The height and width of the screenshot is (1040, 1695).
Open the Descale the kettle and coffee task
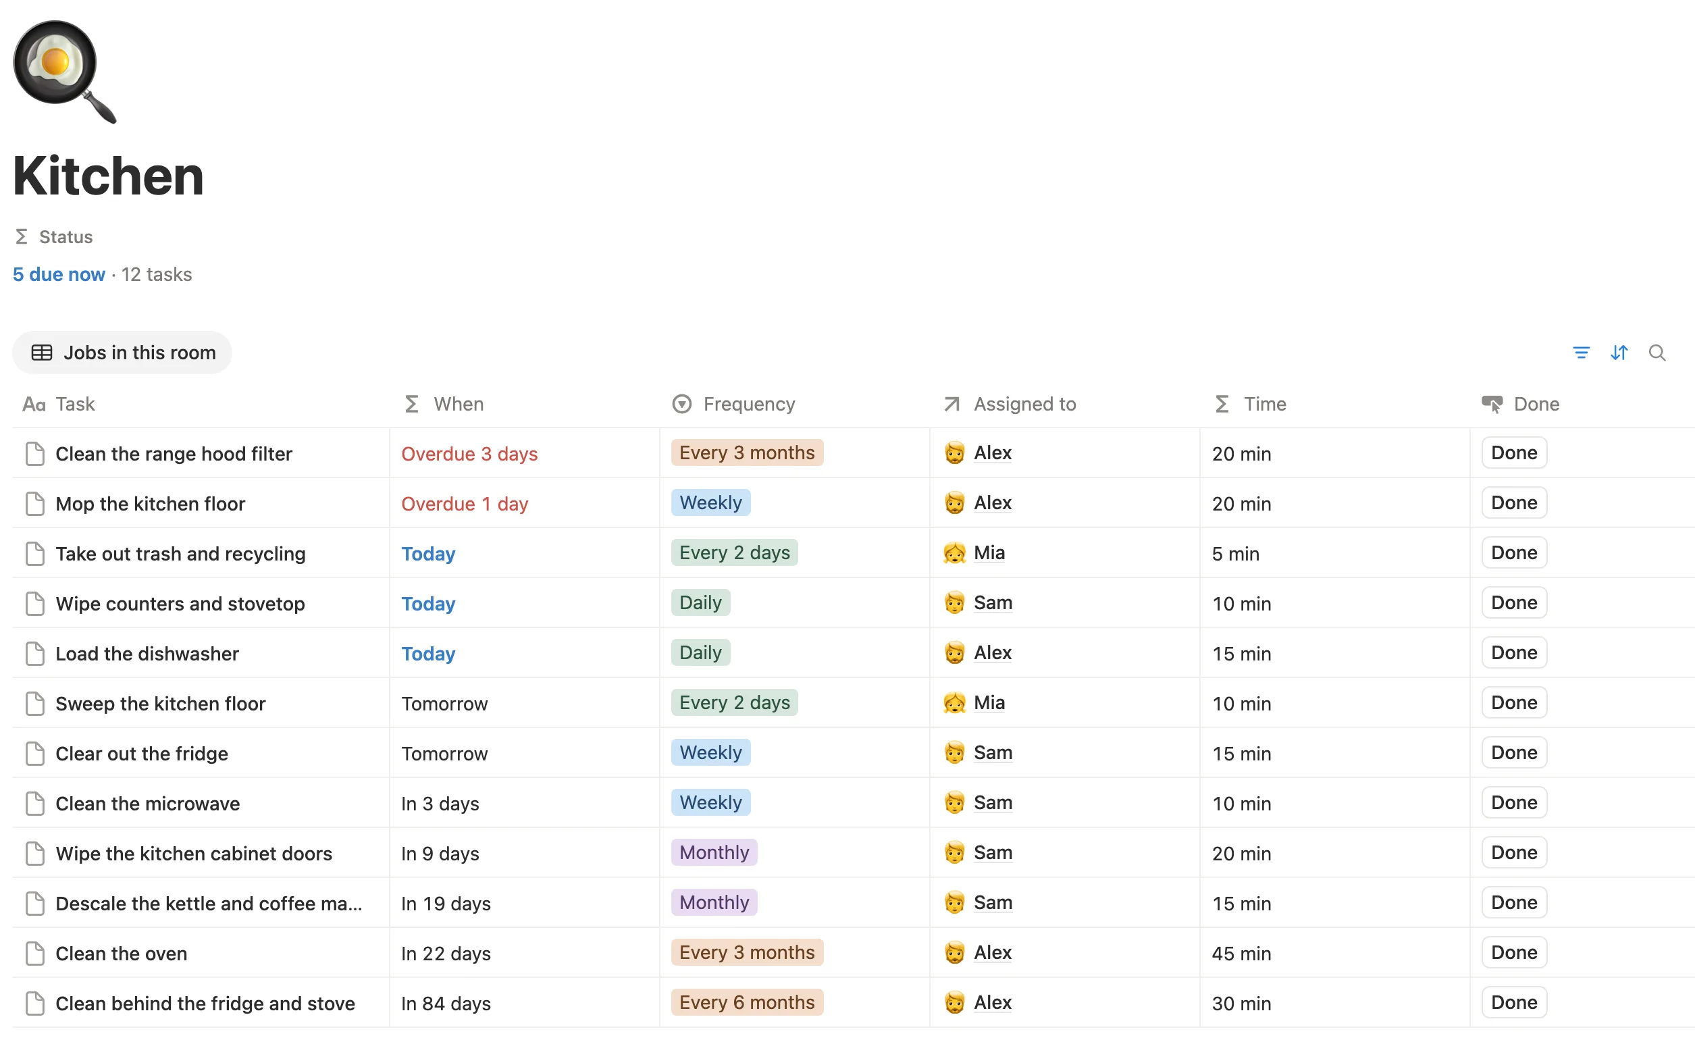(x=209, y=903)
